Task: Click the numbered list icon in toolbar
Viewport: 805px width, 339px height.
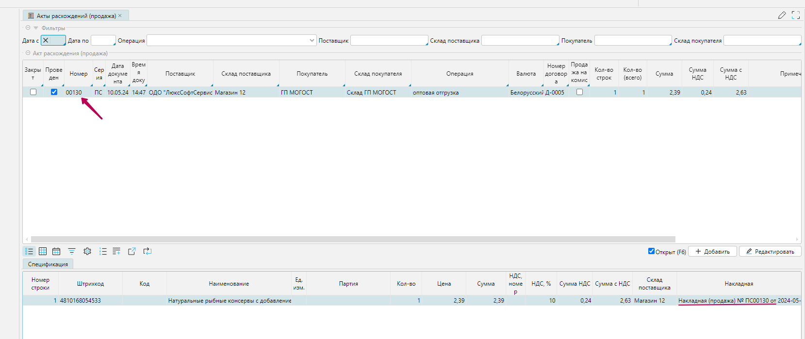Action: [x=103, y=251]
